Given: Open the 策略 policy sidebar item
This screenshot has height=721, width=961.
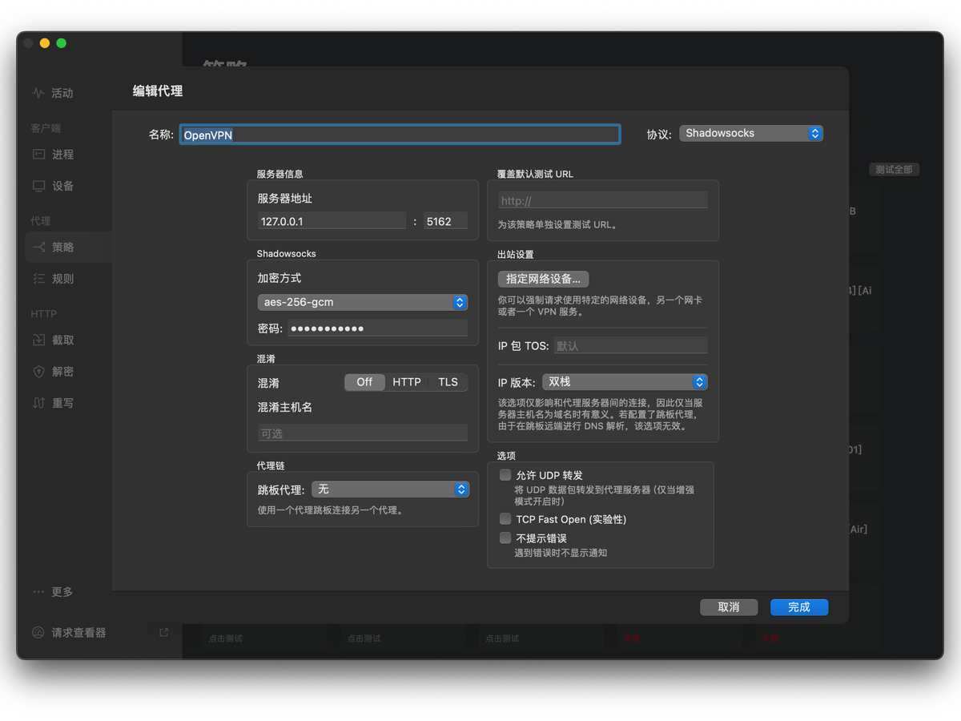Looking at the screenshot, I should pos(68,247).
